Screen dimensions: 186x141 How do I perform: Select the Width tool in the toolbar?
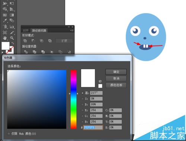[5, 3]
